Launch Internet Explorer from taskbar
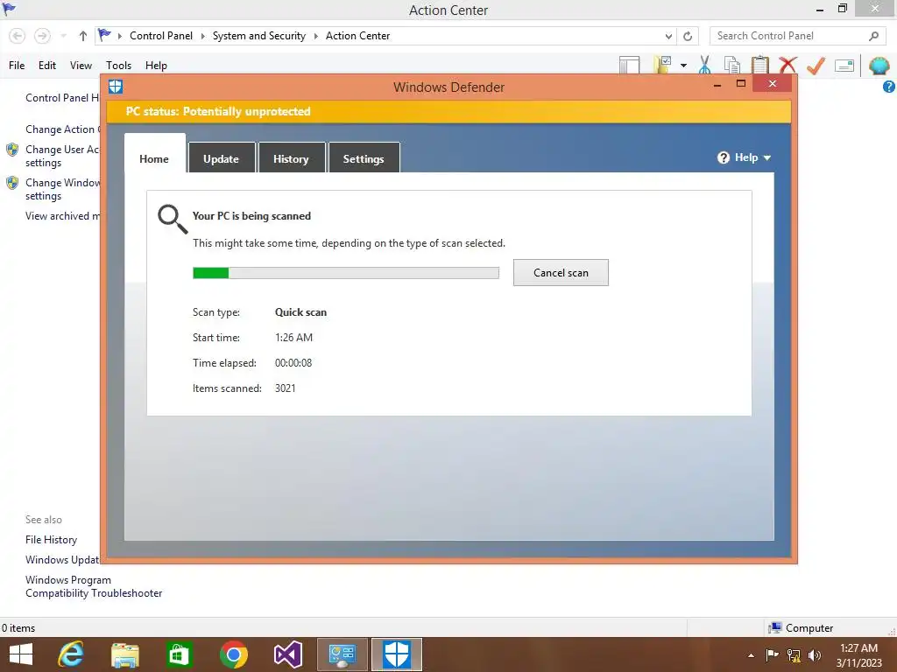897x672 pixels. point(71,654)
